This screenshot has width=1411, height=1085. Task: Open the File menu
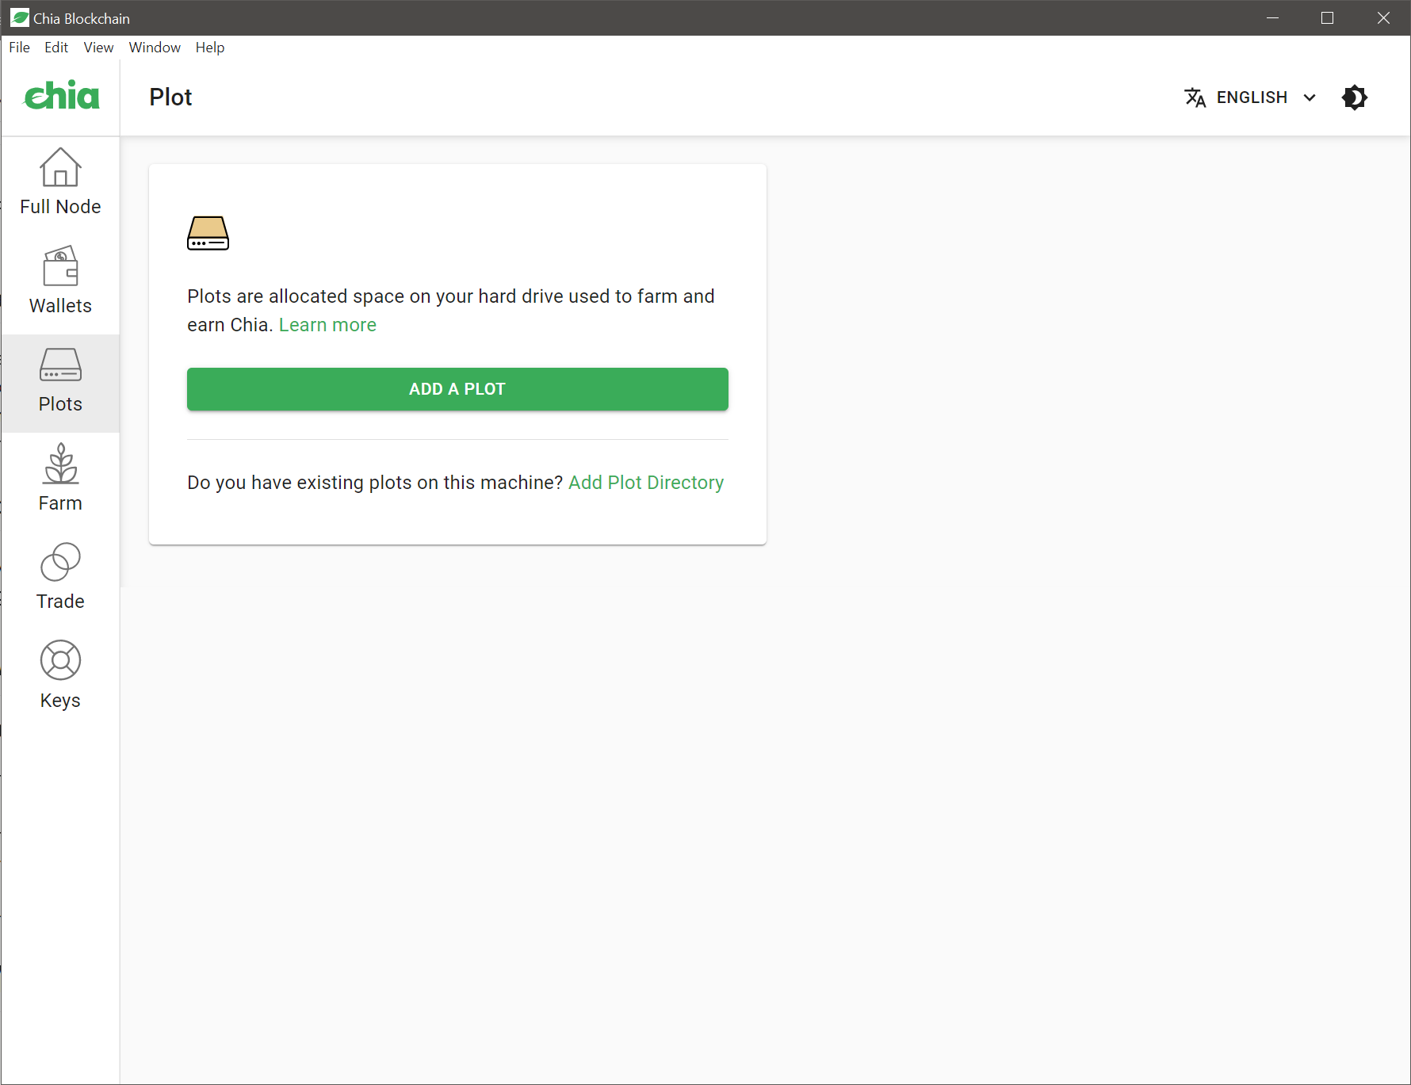coord(19,48)
